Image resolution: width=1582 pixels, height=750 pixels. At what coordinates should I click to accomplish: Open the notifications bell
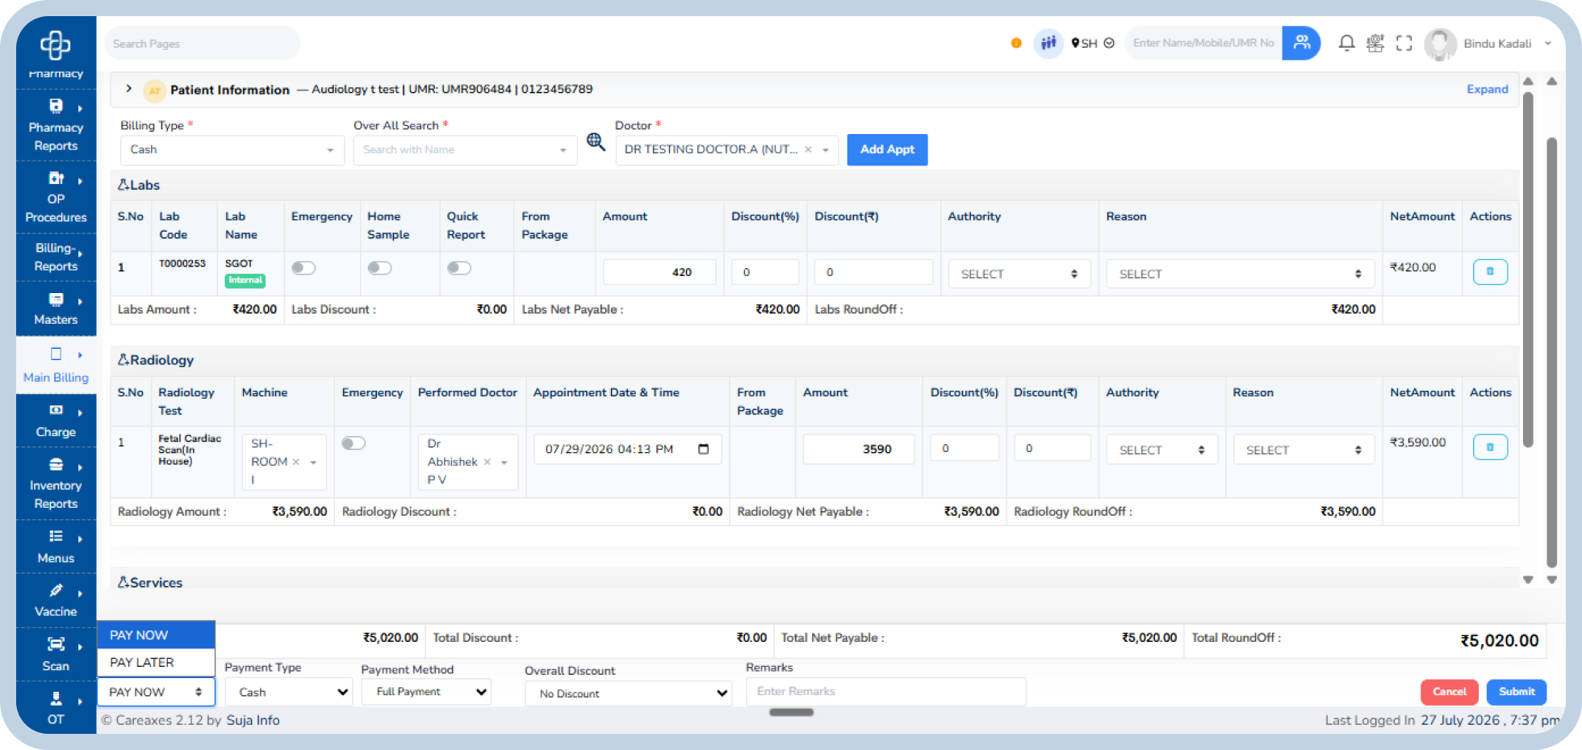click(1346, 43)
